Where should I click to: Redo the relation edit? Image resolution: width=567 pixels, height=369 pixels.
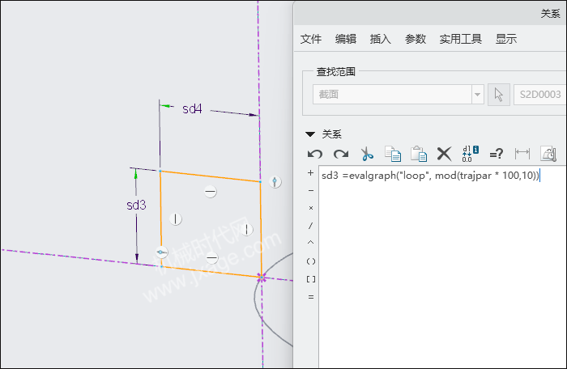pos(341,154)
